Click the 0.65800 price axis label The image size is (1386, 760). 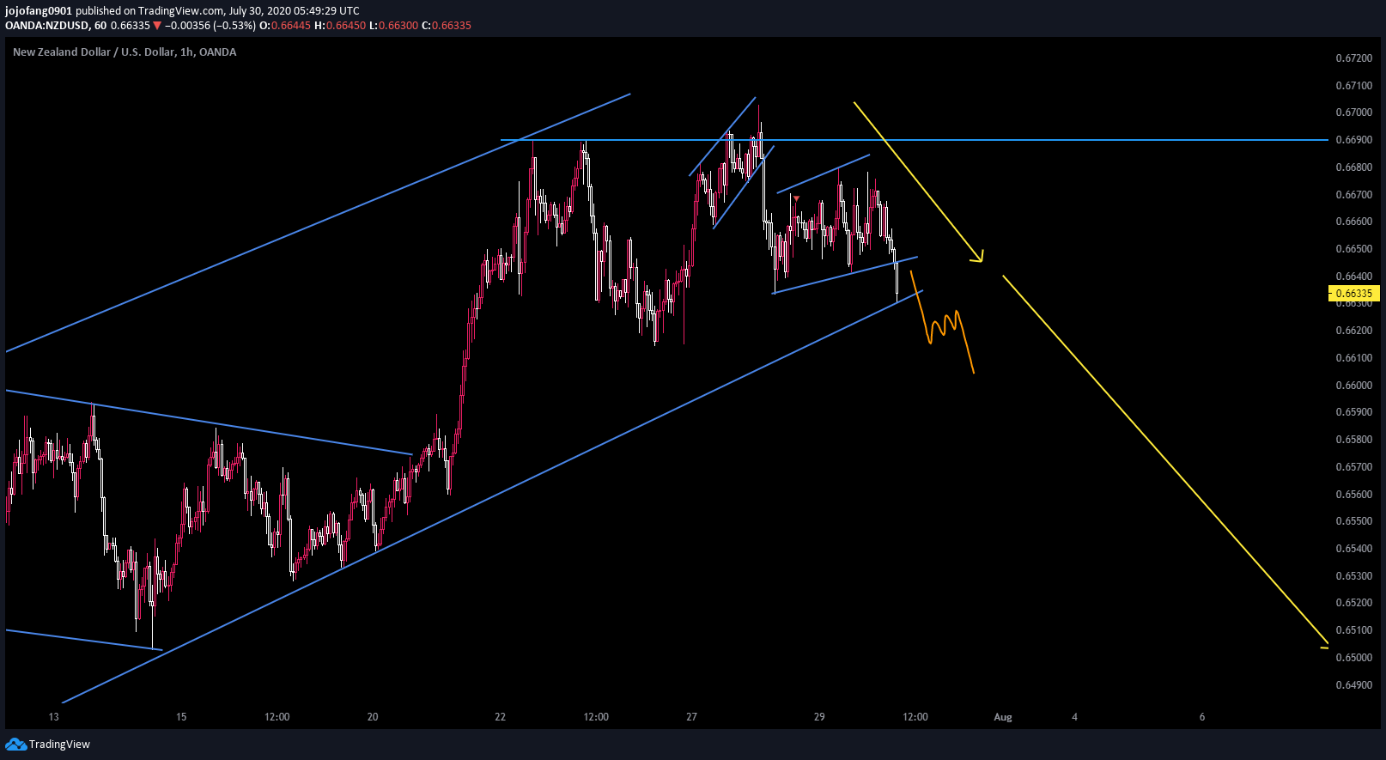(1353, 440)
